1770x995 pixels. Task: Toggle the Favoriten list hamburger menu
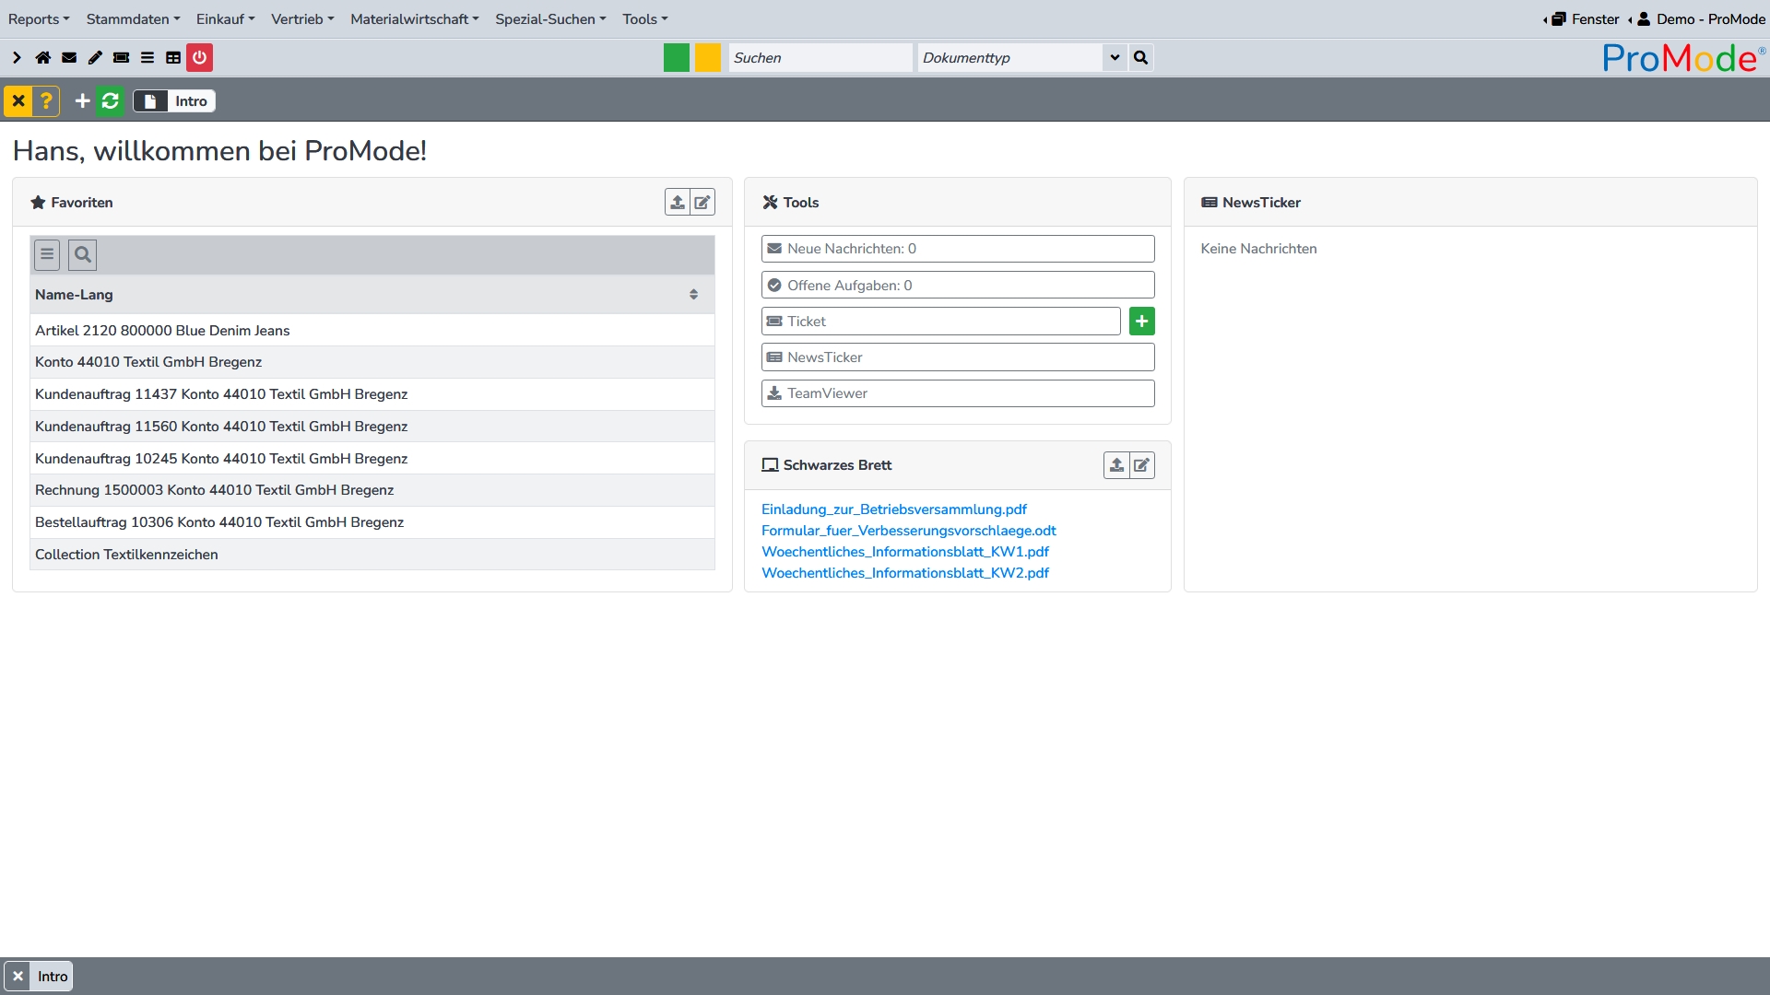47,255
